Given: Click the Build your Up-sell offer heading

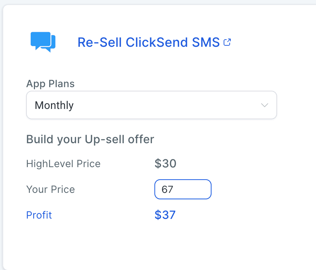Looking at the screenshot, I should pos(90,139).
